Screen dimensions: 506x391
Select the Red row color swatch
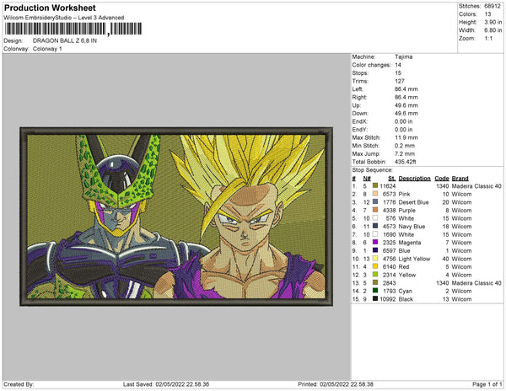375,266
